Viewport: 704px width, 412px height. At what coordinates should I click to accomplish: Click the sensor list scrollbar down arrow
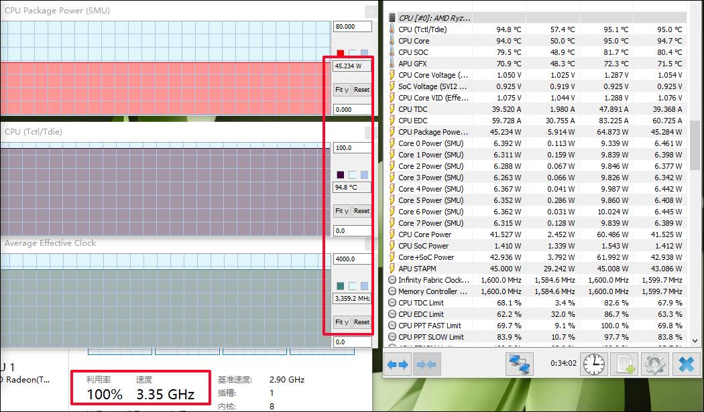[x=695, y=340]
